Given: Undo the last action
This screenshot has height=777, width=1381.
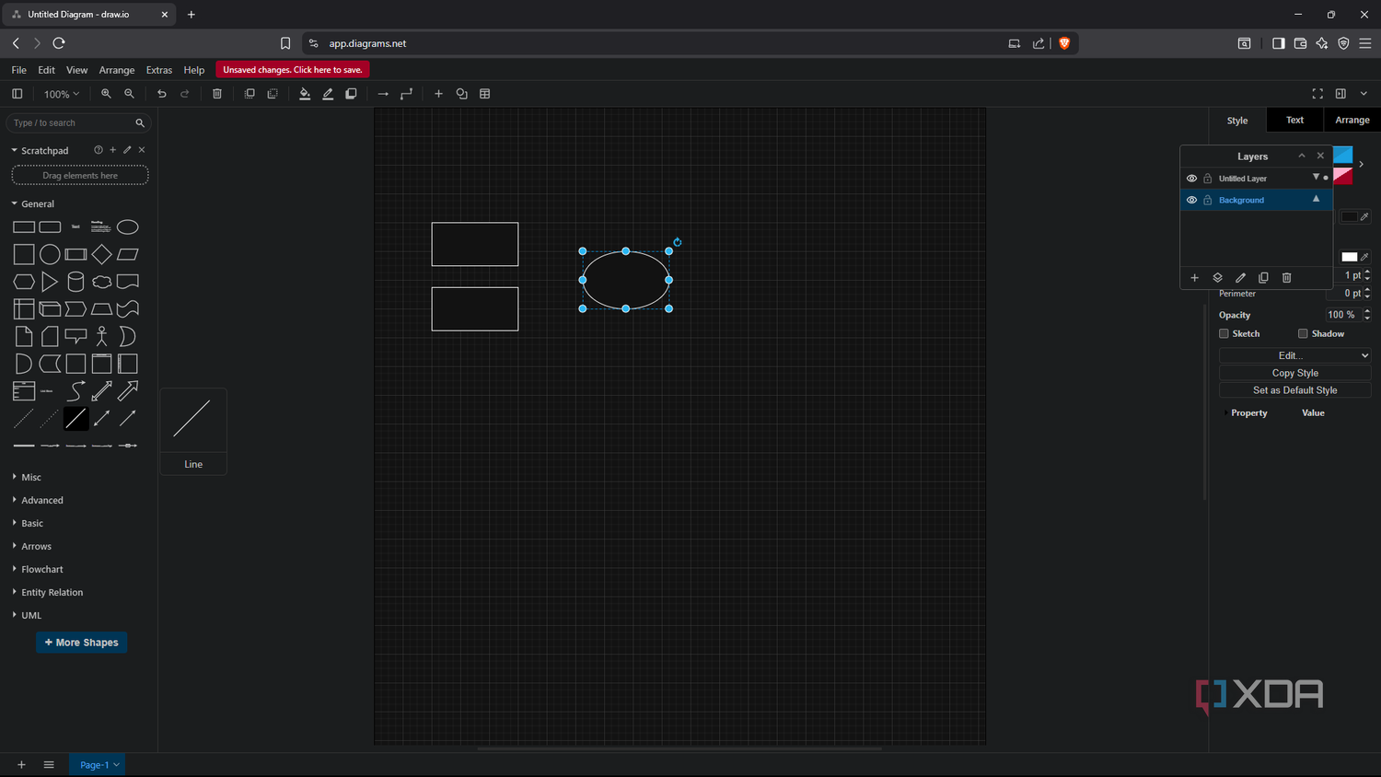Looking at the screenshot, I should point(162,94).
